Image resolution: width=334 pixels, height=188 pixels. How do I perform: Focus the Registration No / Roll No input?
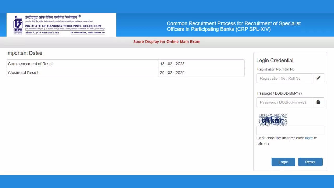tap(285, 78)
